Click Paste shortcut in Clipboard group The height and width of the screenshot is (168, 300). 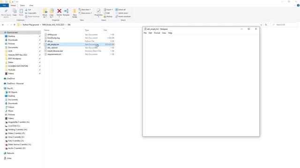32,16
